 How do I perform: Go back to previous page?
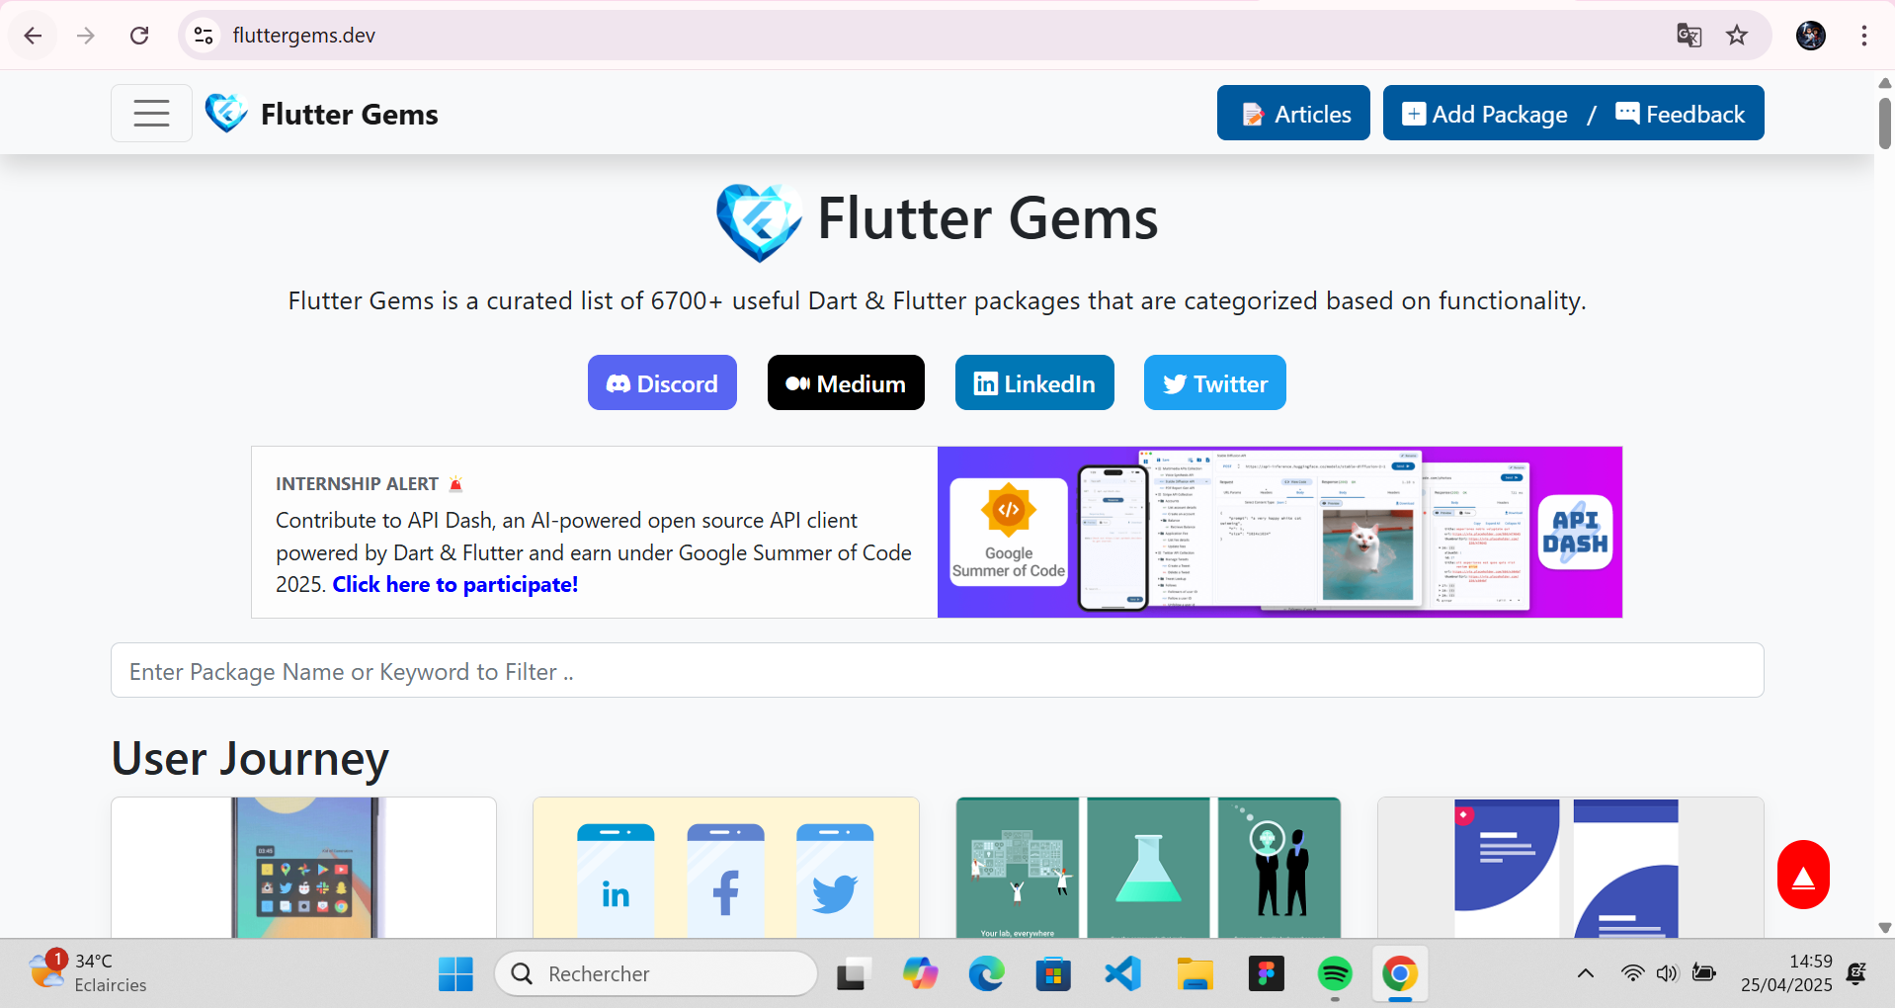point(33,36)
